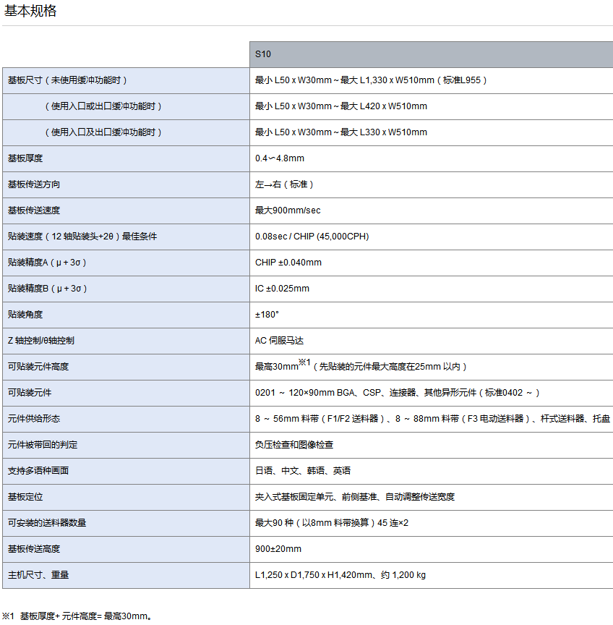This screenshot has width=613, height=625.
Task: Click the 负压检查和图像检查 cell
Action: 294,445
